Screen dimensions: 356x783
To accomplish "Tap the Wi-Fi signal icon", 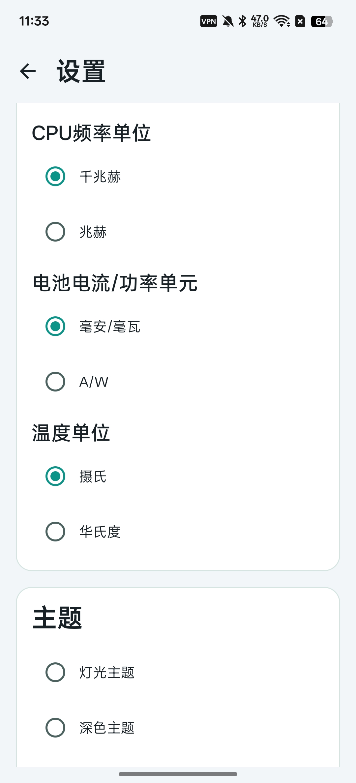I will pyautogui.click(x=282, y=21).
